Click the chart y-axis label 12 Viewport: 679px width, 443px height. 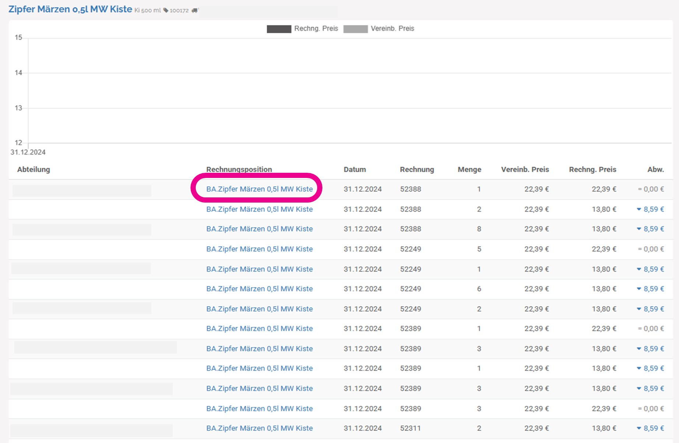click(x=18, y=143)
